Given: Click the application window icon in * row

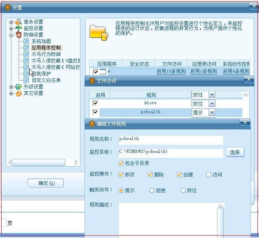Looking at the screenshot, I should coord(103,72).
